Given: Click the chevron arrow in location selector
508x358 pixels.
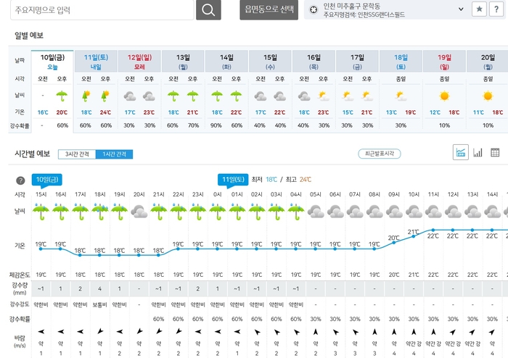Looking at the screenshot, I should 461,8.
